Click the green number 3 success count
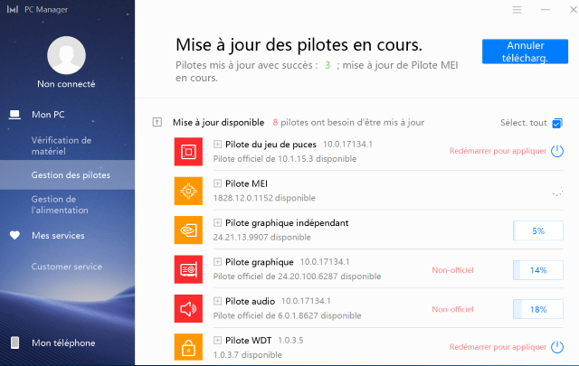The image size is (579, 366). (327, 65)
